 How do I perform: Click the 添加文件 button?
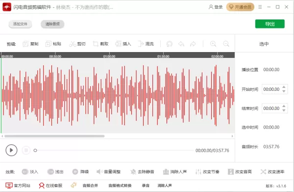coord(20,24)
